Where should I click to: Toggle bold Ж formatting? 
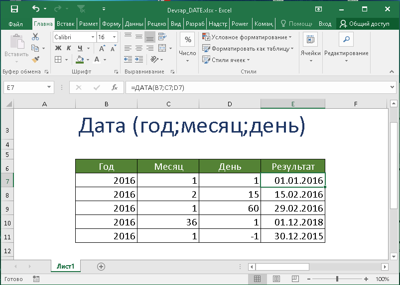pos(58,48)
